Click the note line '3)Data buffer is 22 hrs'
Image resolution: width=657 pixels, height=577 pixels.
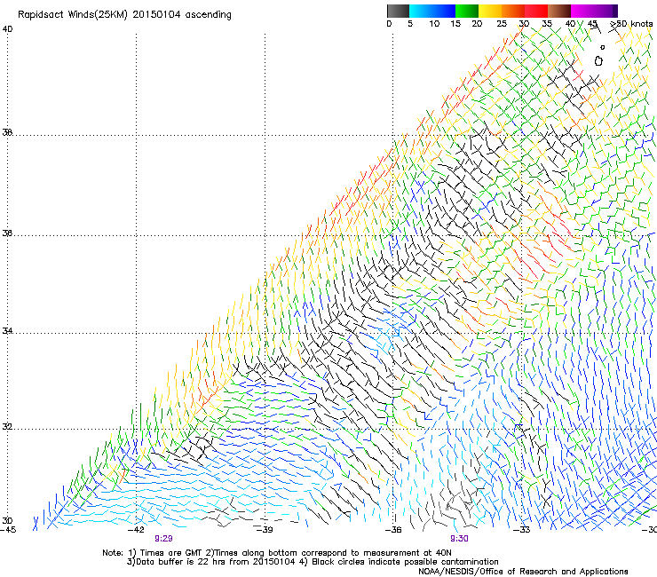(x=313, y=562)
